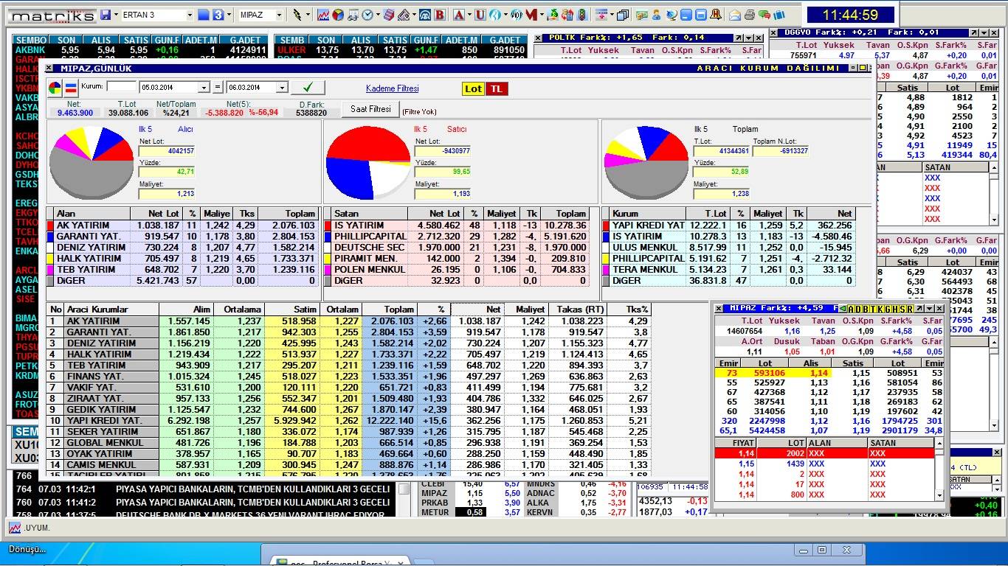This screenshot has height=566, width=1008.
Task: Click the Saat Filtresi button
Action: 370,109
